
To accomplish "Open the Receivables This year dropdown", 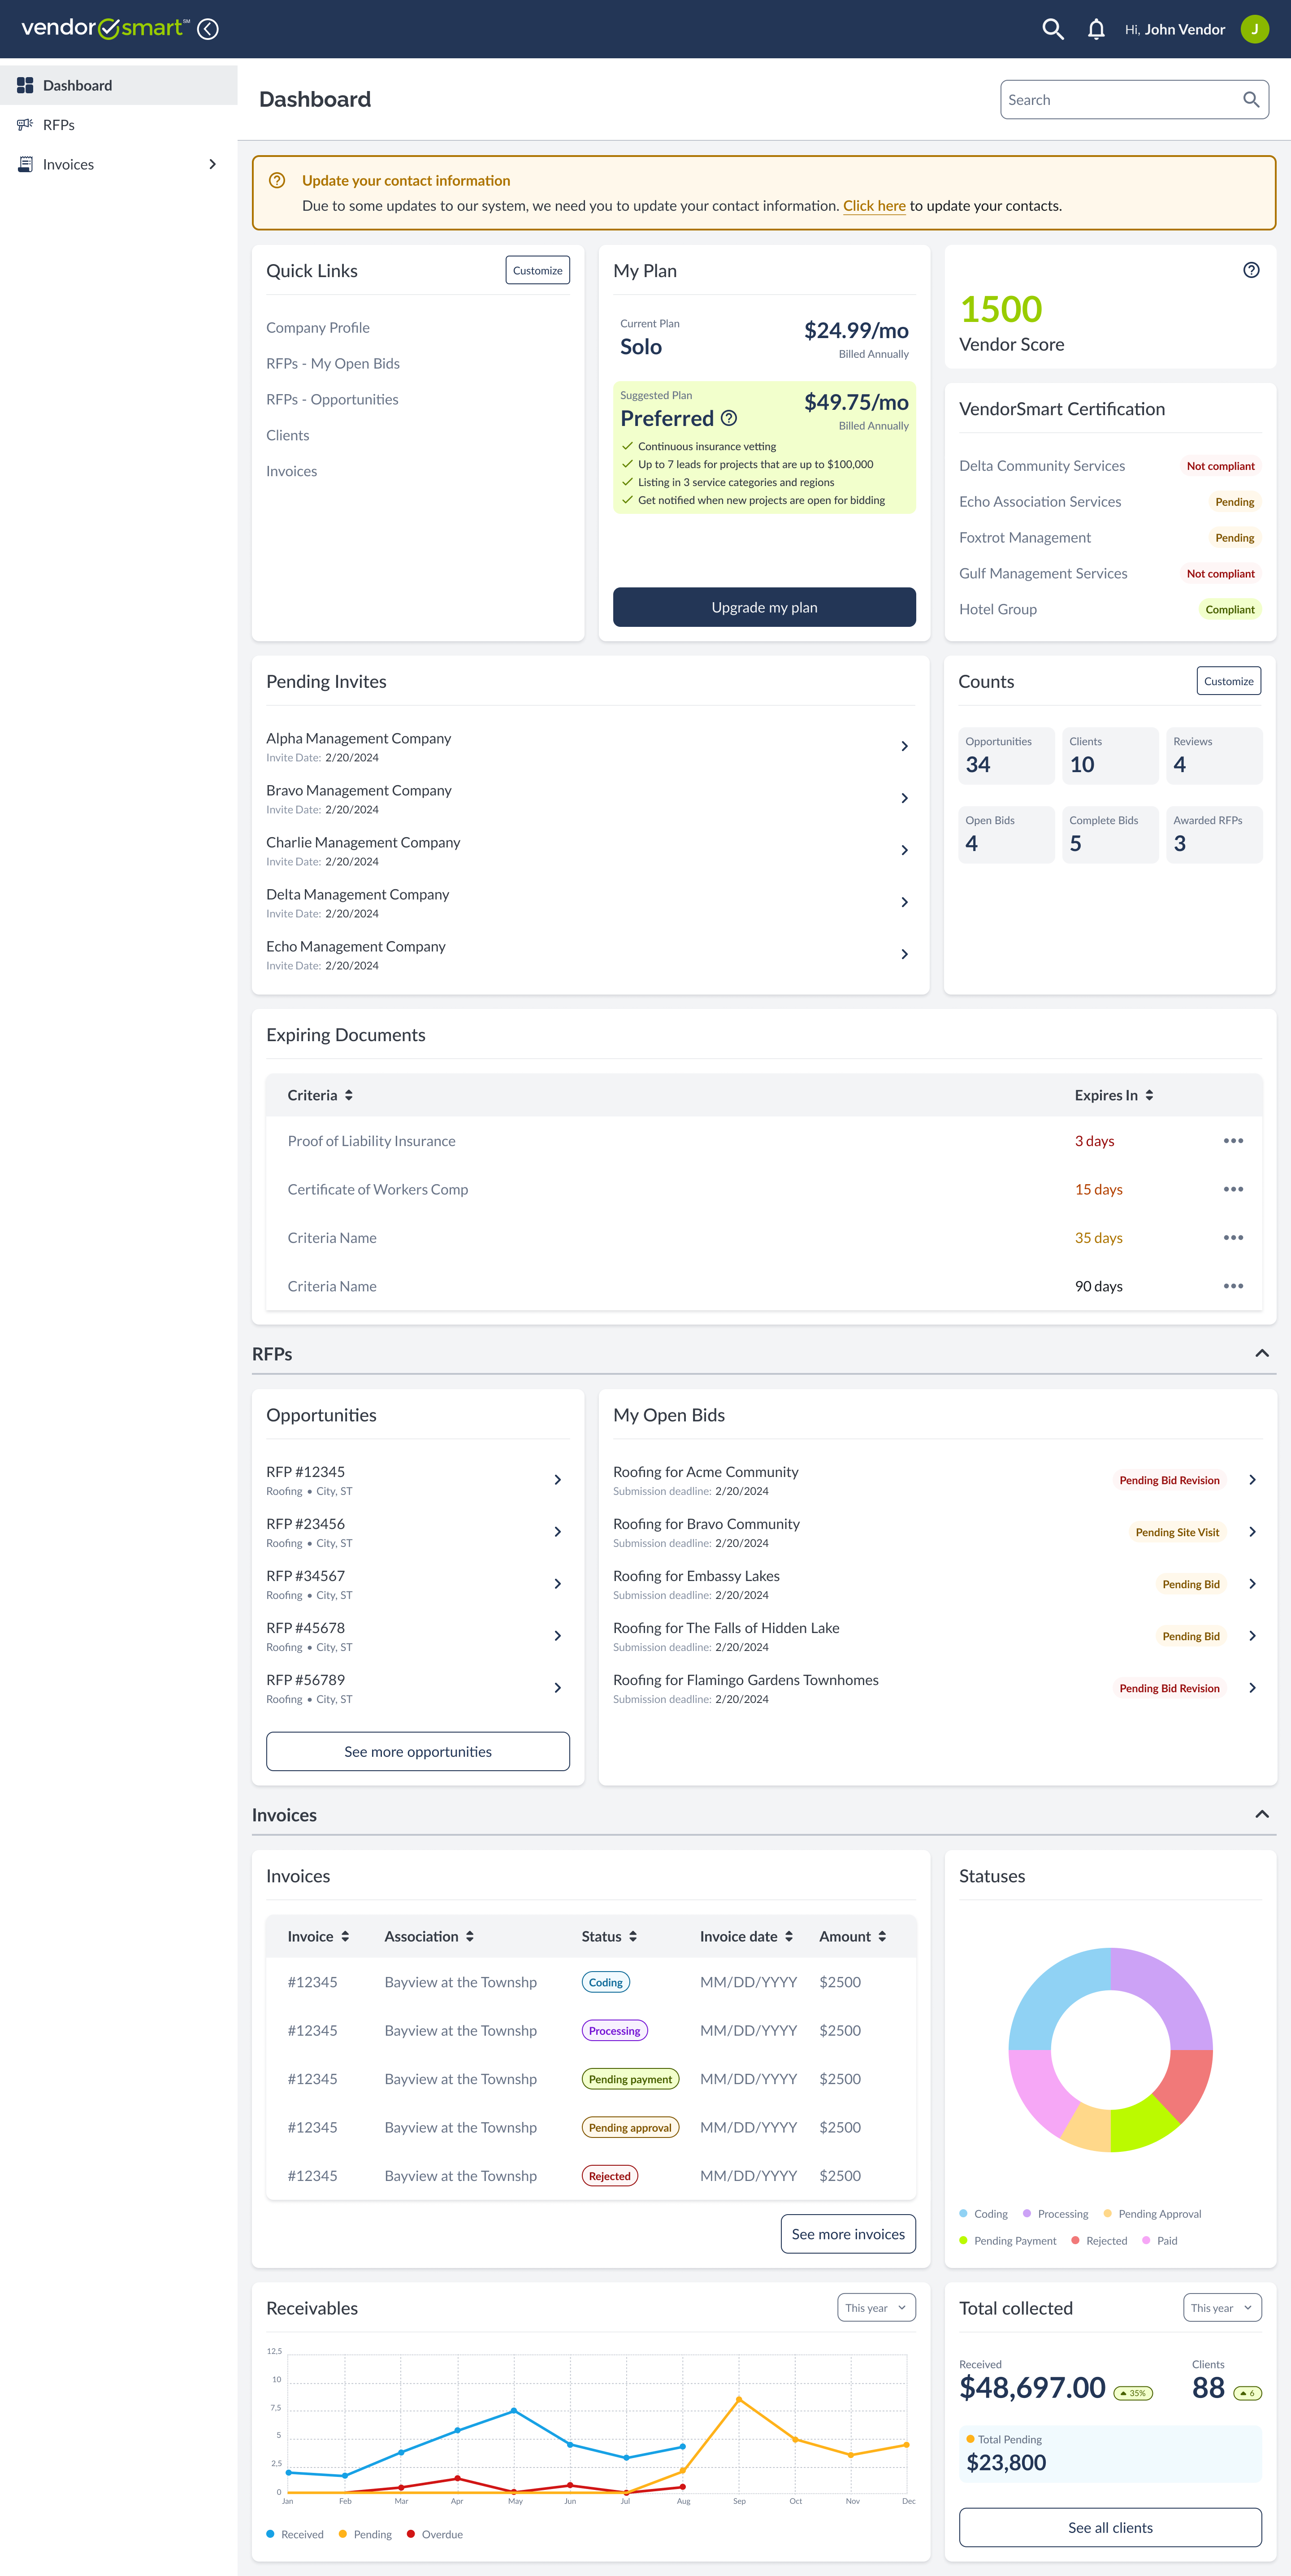I will point(876,2308).
